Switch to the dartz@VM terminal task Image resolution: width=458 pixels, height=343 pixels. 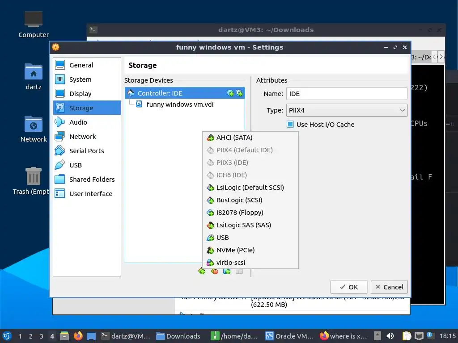click(126, 336)
